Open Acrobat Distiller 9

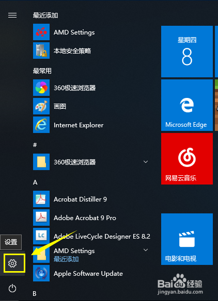click(90, 199)
